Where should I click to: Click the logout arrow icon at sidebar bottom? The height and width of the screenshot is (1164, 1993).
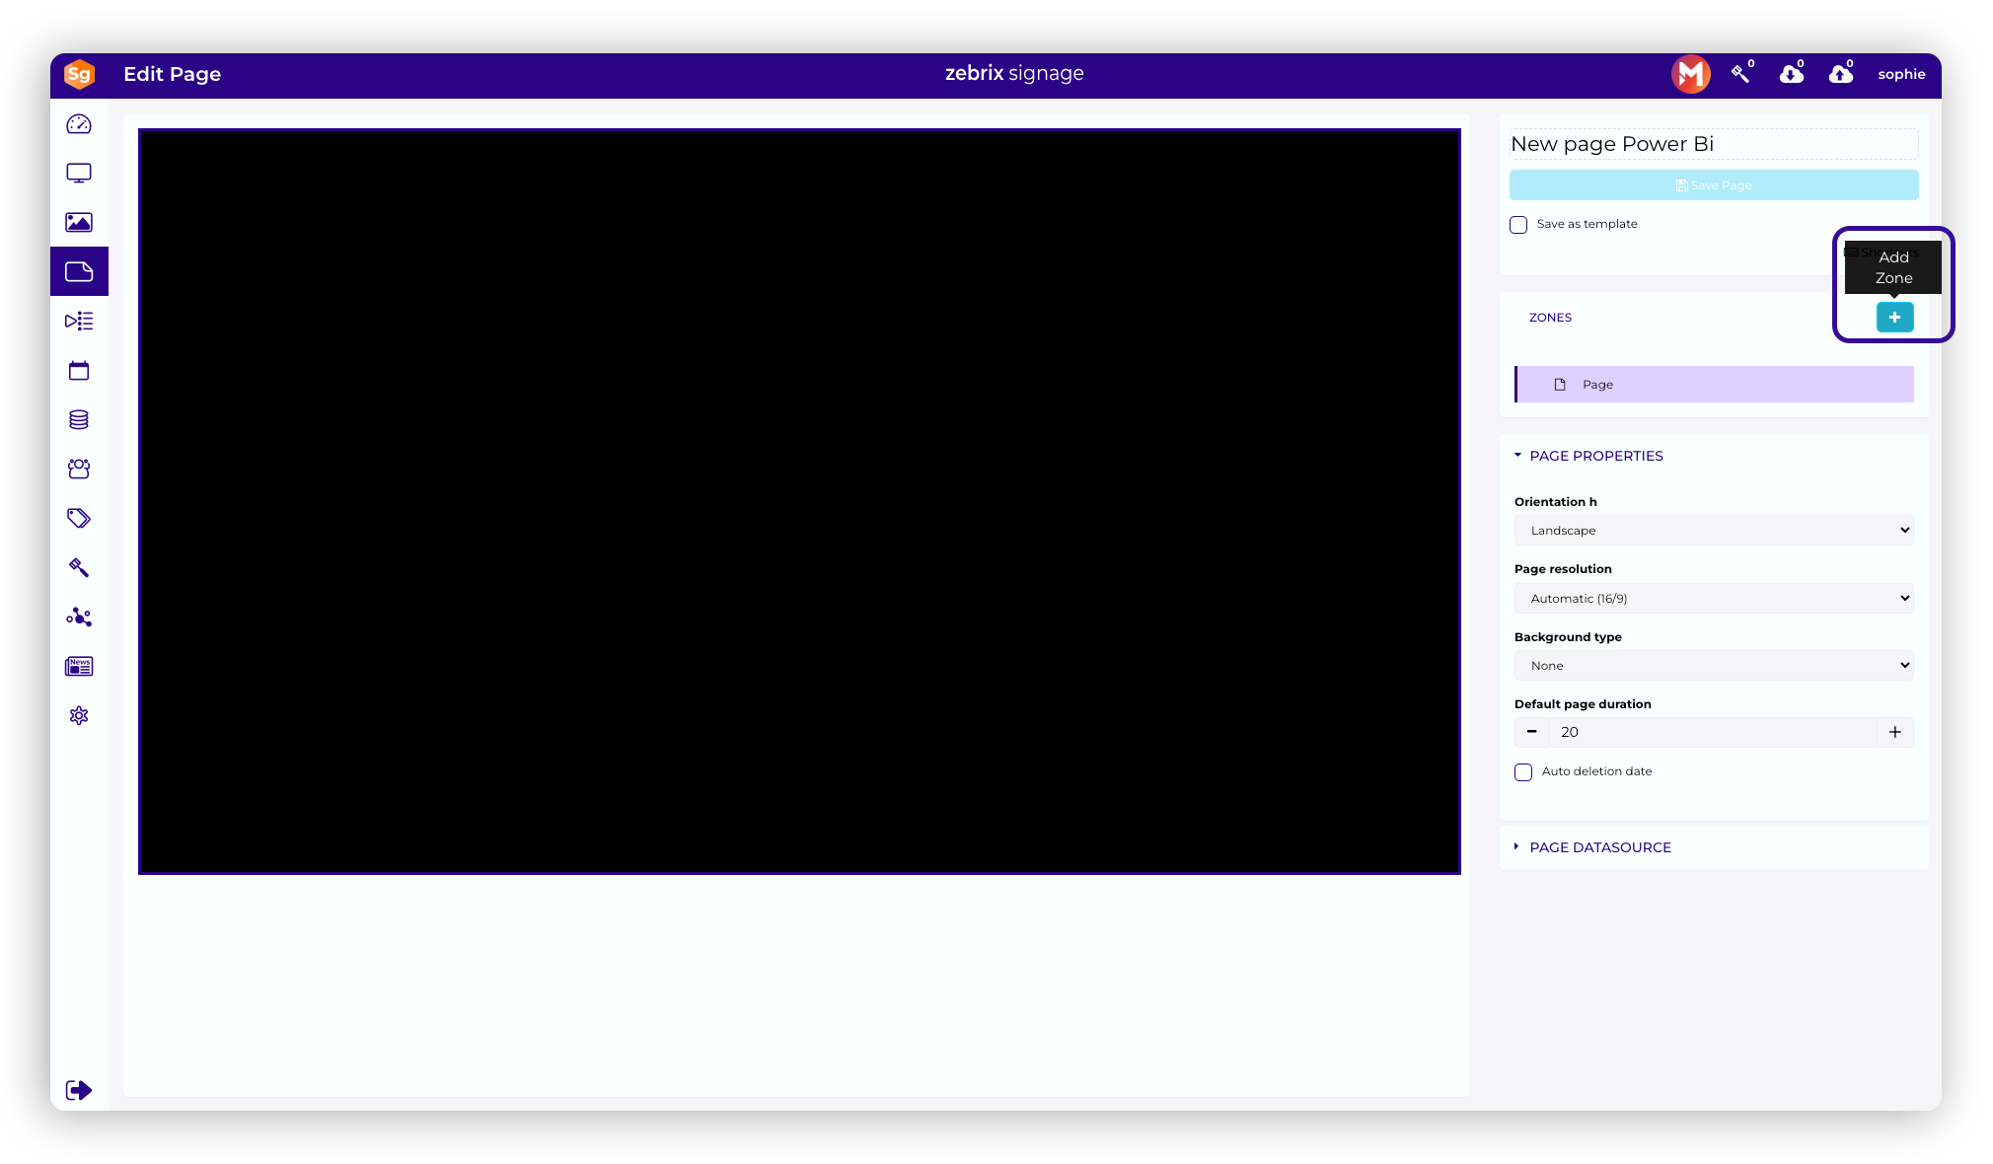pos(79,1090)
